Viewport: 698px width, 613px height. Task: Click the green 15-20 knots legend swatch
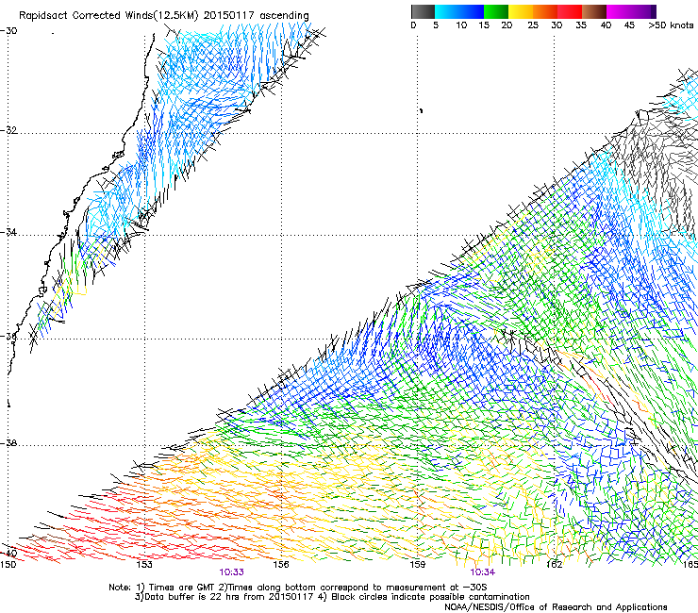[496, 11]
